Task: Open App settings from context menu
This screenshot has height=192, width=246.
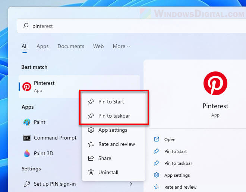Action: point(113,130)
